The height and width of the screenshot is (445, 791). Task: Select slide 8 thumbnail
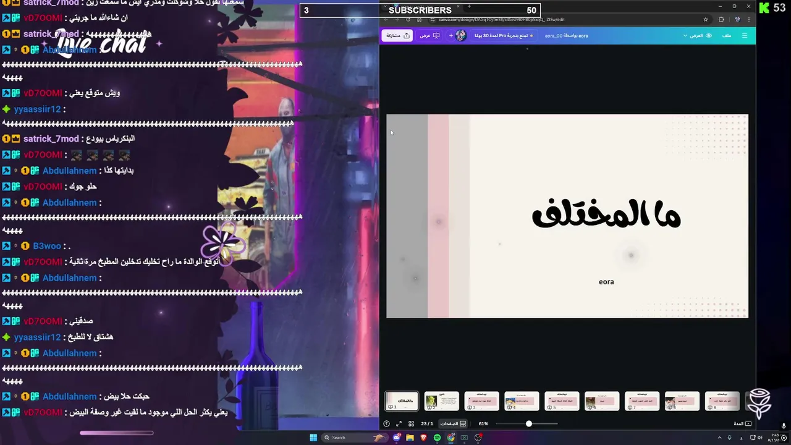[x=682, y=401]
